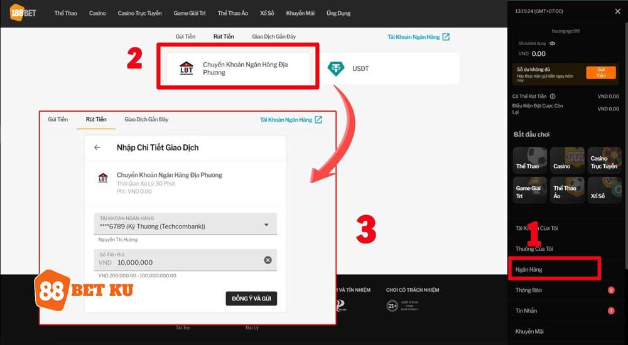This screenshot has width=628, height=345.
Task: Click the VND 0.00 available balance
Action: tap(532, 53)
